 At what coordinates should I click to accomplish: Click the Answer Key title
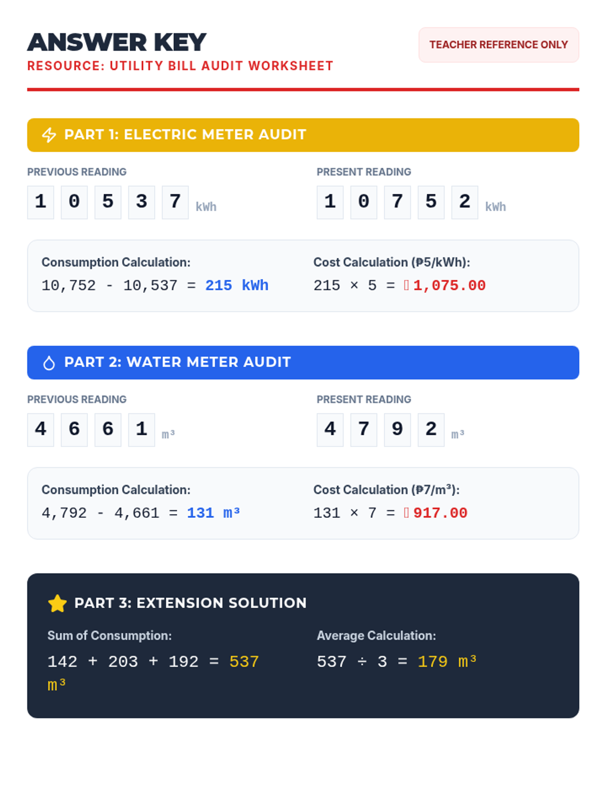pyautogui.click(x=117, y=42)
